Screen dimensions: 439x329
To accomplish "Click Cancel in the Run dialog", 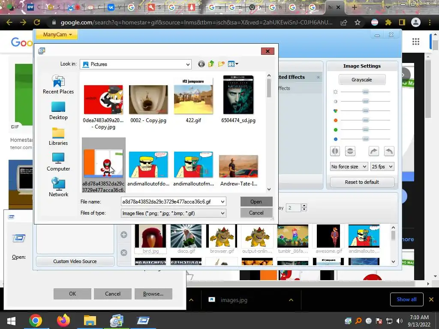I will click(113, 294).
